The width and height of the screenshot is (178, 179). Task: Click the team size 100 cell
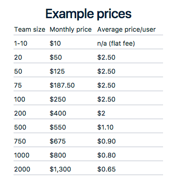(20, 99)
